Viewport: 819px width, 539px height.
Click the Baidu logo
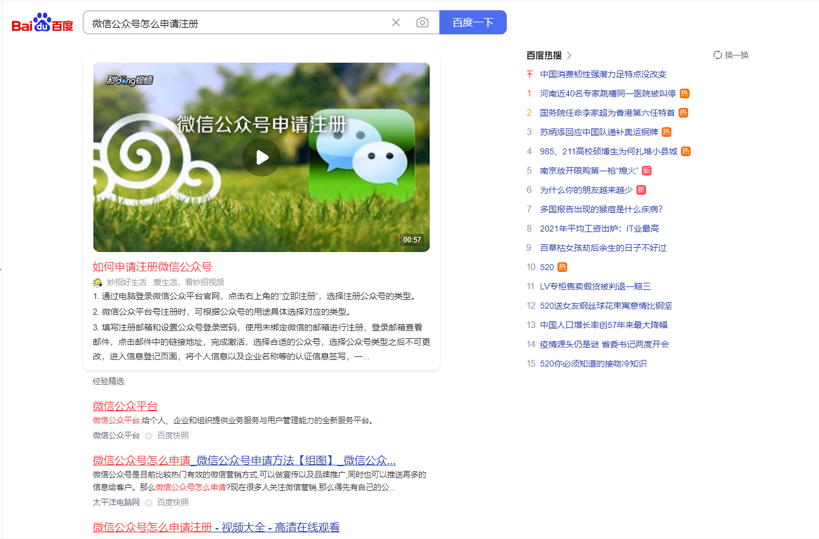tap(42, 23)
